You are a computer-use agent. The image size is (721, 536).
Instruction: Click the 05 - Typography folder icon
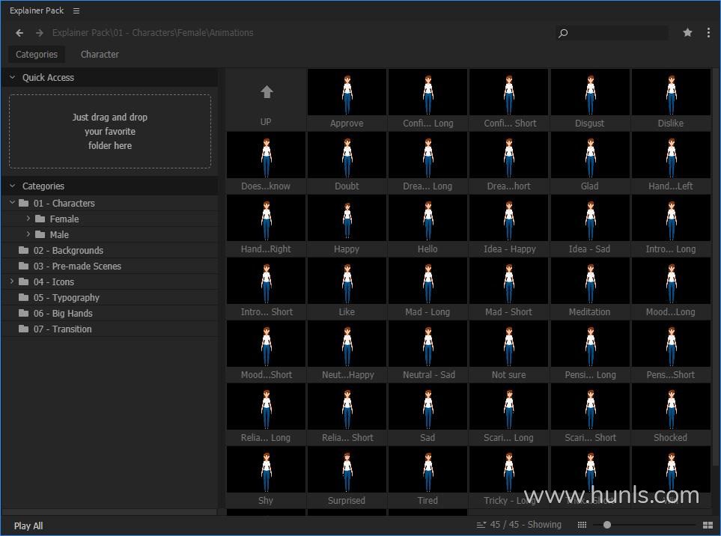23,297
